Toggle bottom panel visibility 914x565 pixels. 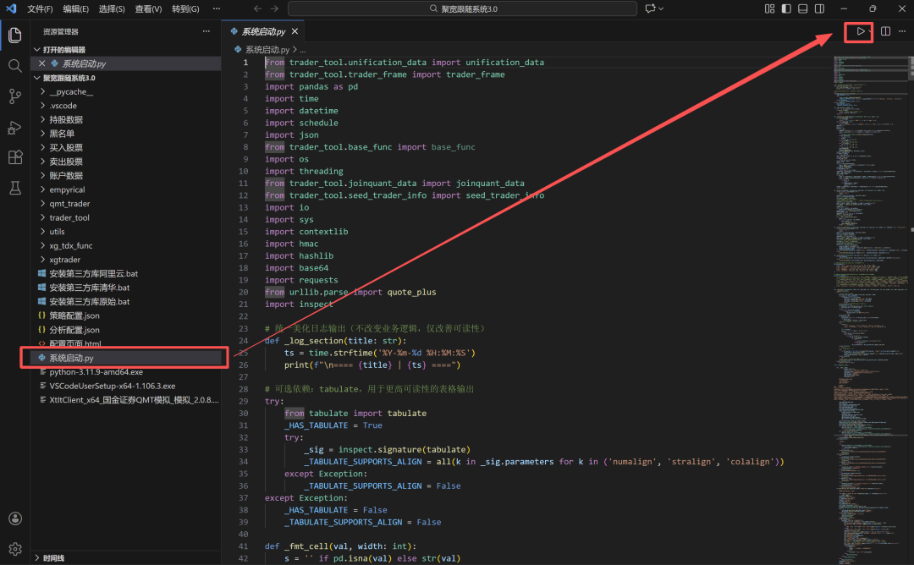click(x=802, y=8)
